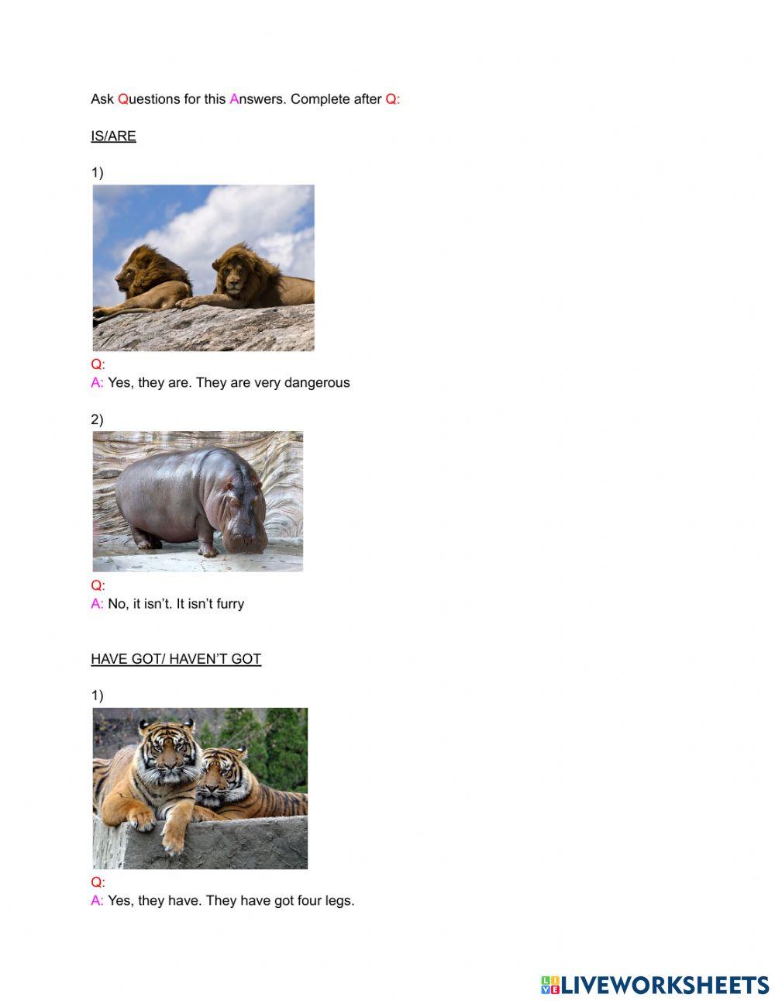
Task: Click the answer 'Yes, they are. They are very dangerous'
Action: [x=229, y=383]
